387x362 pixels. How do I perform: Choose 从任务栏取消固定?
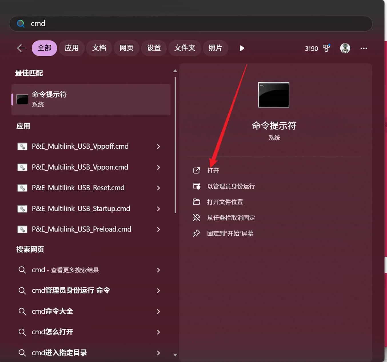tap(231, 218)
